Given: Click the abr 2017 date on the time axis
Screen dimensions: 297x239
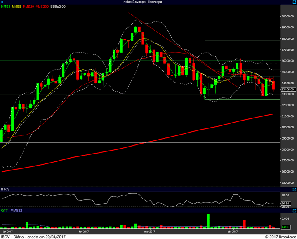Looking at the screenshot, I should 232,232.
